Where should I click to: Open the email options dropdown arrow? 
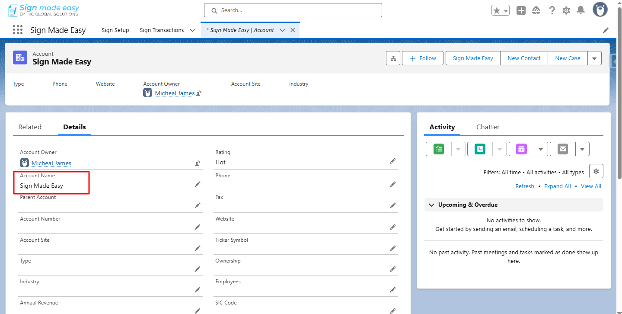tap(582, 149)
